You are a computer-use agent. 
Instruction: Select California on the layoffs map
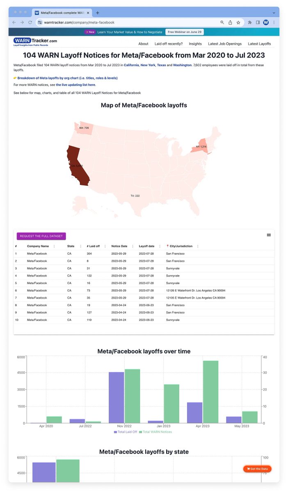(x=78, y=166)
